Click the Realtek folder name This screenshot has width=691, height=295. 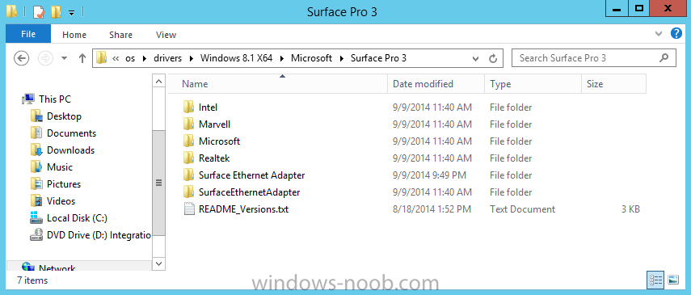coord(214,158)
